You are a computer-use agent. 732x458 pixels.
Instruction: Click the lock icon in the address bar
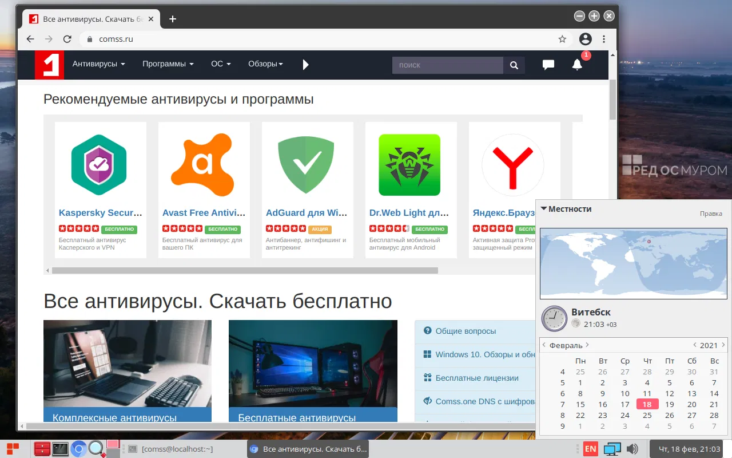(x=89, y=40)
